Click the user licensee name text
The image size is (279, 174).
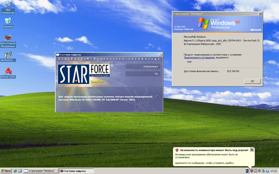coord(189,62)
